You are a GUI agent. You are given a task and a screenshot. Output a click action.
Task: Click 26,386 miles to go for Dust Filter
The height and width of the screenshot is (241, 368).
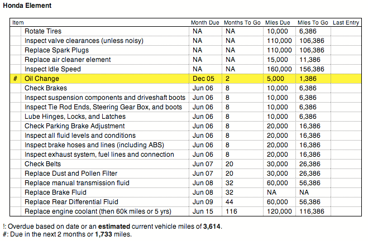tap(310, 173)
